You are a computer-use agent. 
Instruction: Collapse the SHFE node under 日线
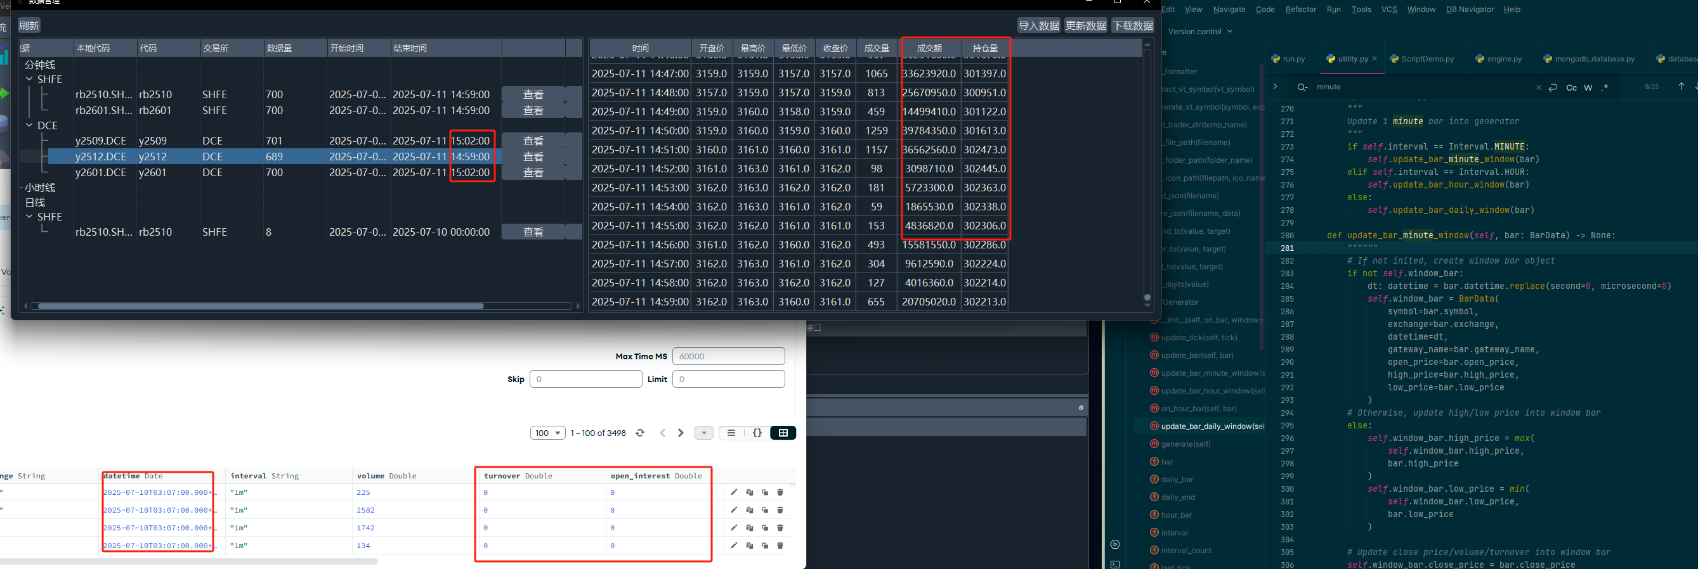29,217
